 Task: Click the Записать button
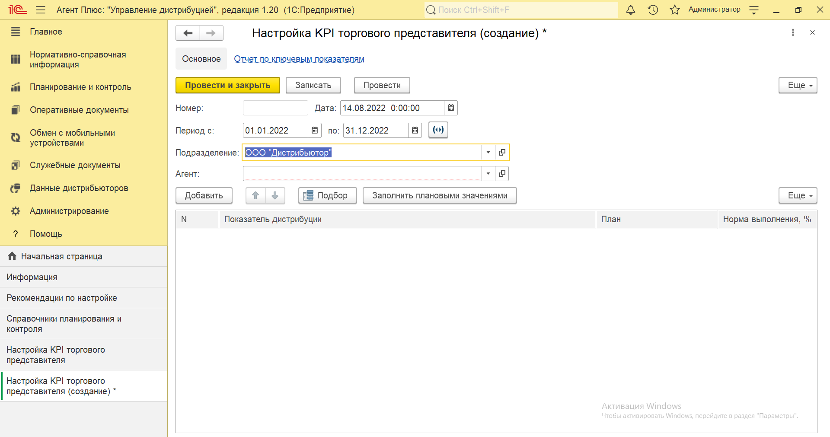point(313,85)
